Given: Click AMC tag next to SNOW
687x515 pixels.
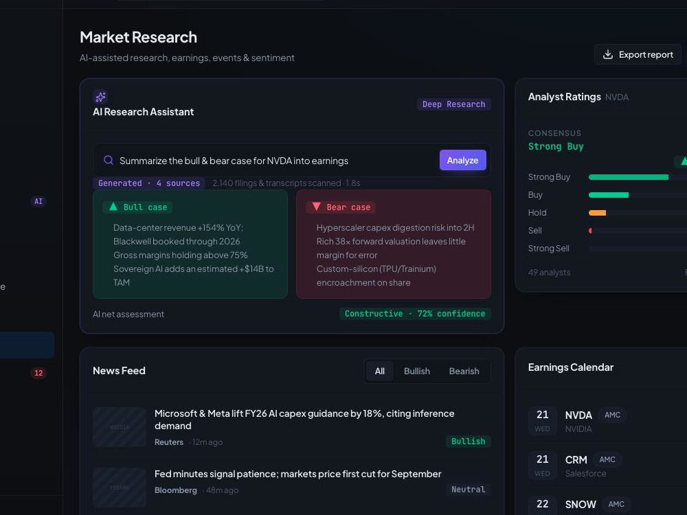Looking at the screenshot, I should point(616,504).
